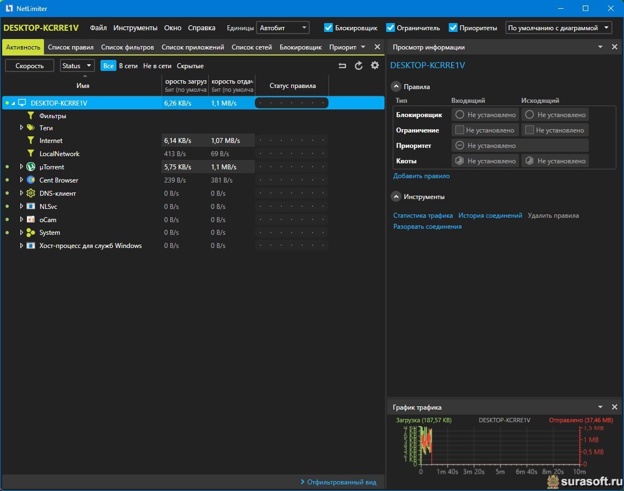This screenshot has height=491, width=624.
Task: Close the График трафика panel
Action: (x=615, y=407)
